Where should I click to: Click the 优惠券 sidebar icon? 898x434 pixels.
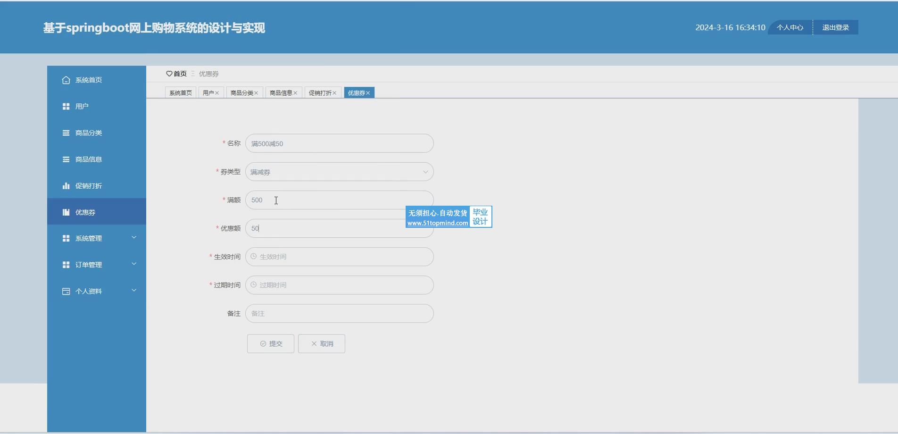(66, 212)
